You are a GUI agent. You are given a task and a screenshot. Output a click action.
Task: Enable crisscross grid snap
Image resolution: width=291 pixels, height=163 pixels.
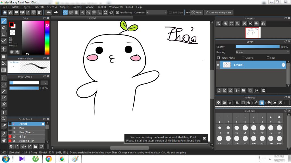(77, 12)
